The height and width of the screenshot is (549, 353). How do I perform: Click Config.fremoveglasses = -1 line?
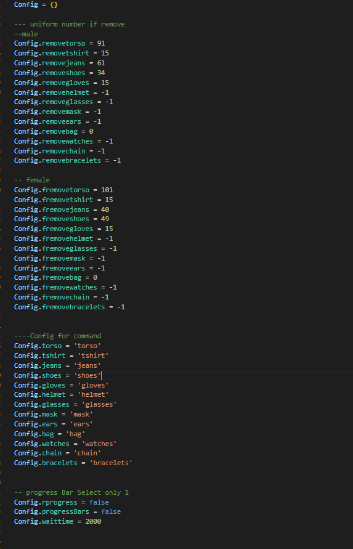(65, 248)
